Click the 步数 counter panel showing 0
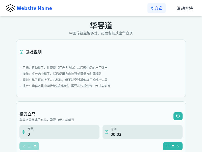The height and width of the screenshot is (152, 202). point(59,132)
